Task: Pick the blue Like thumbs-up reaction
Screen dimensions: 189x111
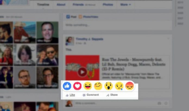Action: (x=67, y=86)
